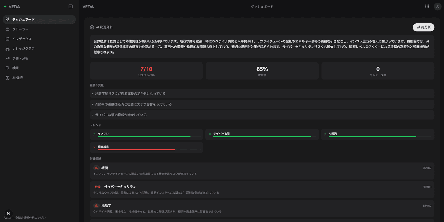Click the ナレッジグラフ network icon in sidebar
The height and width of the screenshot is (222, 444).
7,49
